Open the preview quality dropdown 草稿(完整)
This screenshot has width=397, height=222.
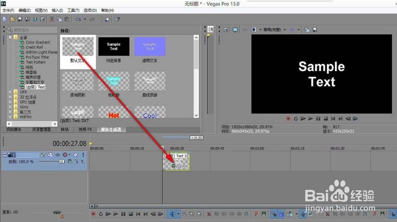point(285,30)
